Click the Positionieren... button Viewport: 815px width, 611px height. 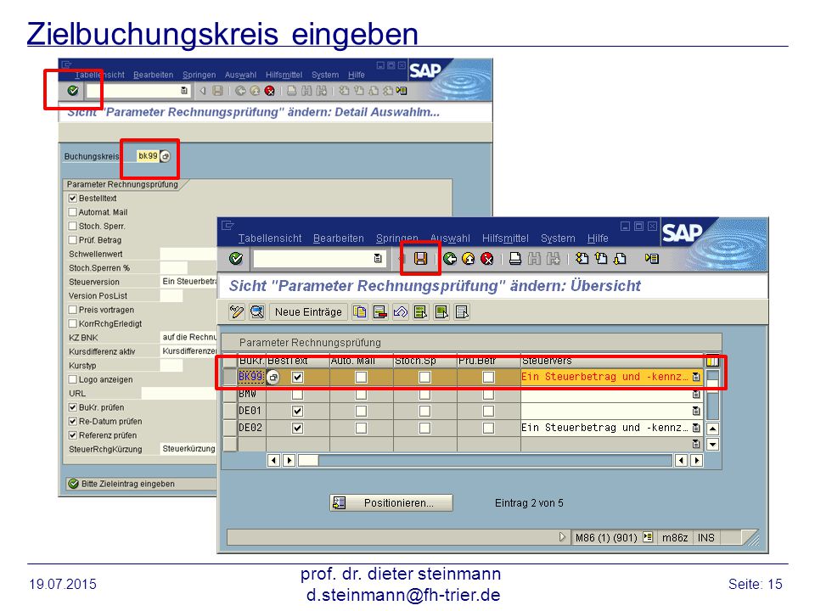pos(391,503)
